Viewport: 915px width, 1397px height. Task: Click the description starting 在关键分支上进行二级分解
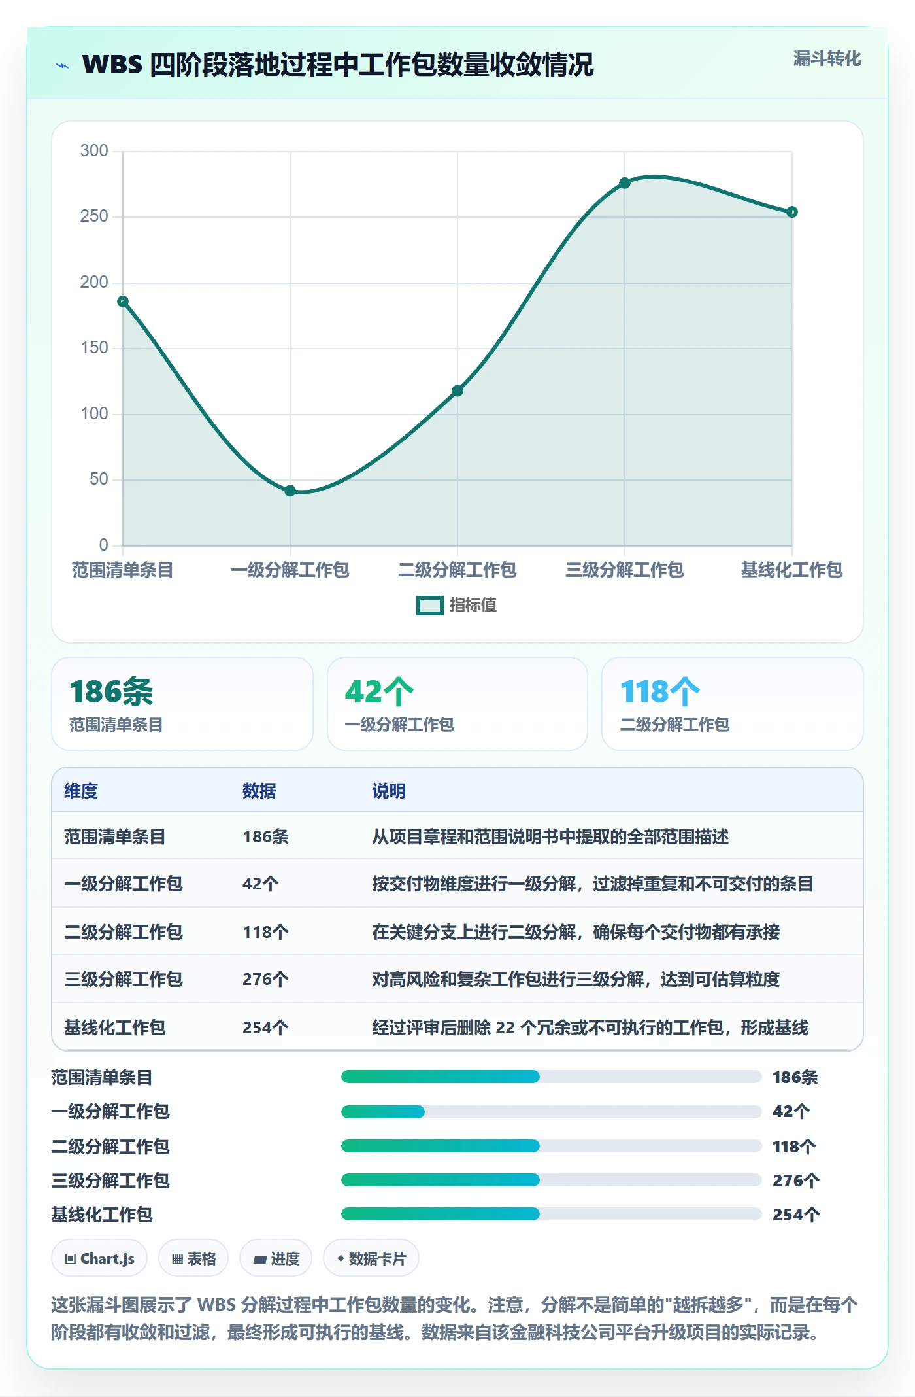click(x=576, y=932)
